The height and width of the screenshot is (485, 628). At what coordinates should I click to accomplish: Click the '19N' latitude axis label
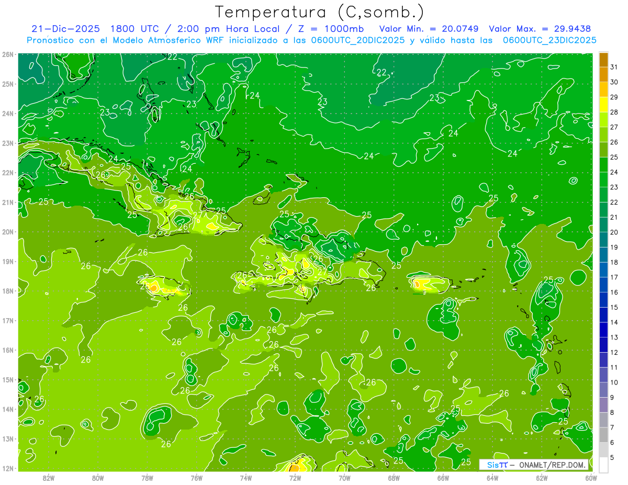[x=8, y=262]
